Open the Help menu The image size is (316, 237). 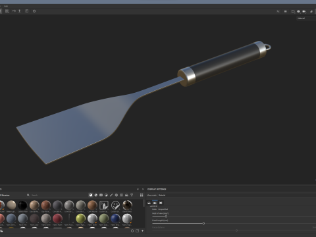pos(6,6)
